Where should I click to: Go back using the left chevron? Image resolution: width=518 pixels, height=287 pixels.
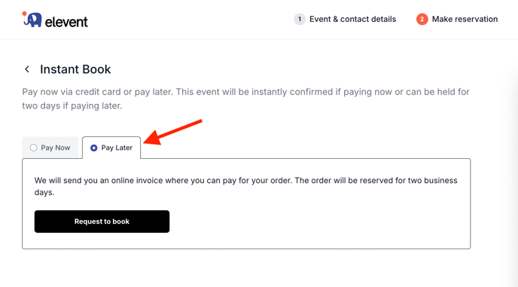click(27, 69)
